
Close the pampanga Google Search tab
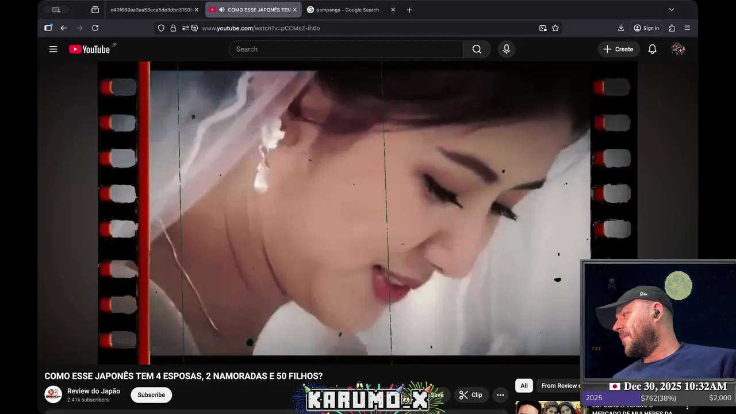pos(393,10)
